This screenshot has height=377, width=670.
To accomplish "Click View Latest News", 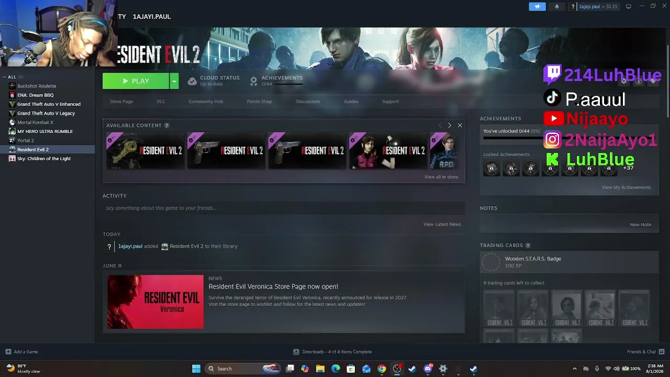I will pyautogui.click(x=442, y=224).
